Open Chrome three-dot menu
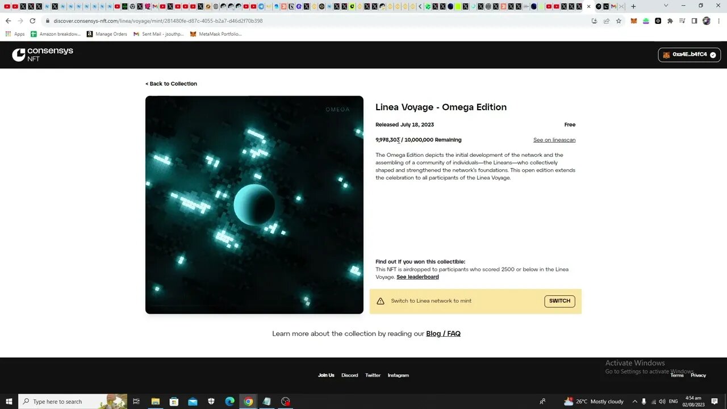This screenshot has width=727, height=409. click(718, 21)
